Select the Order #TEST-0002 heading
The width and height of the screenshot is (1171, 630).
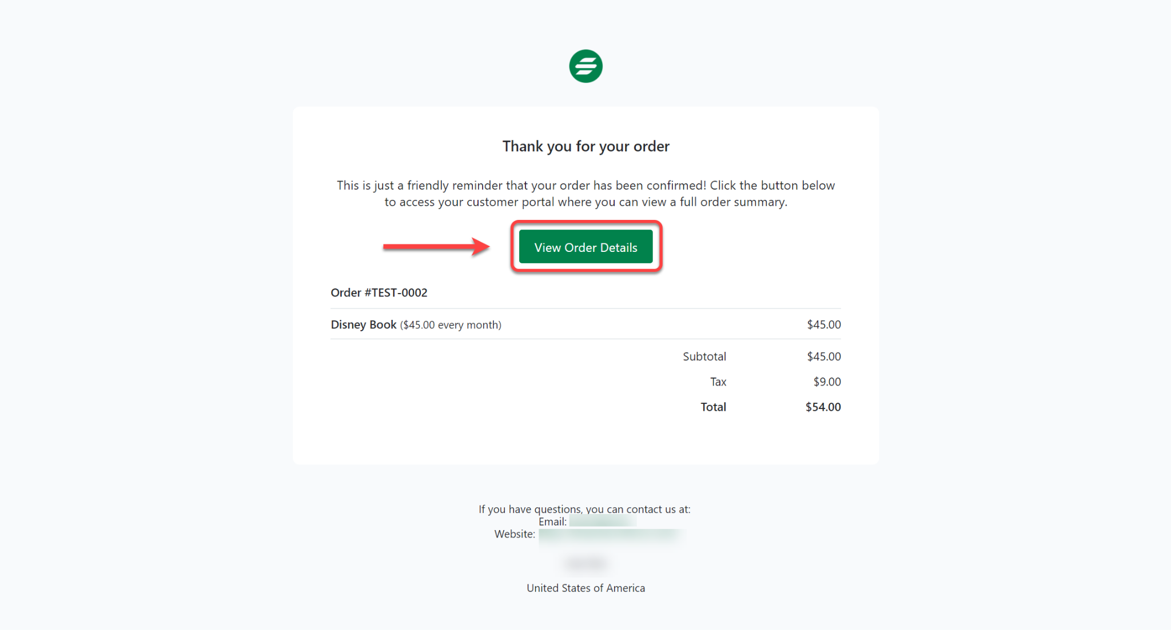pos(379,292)
